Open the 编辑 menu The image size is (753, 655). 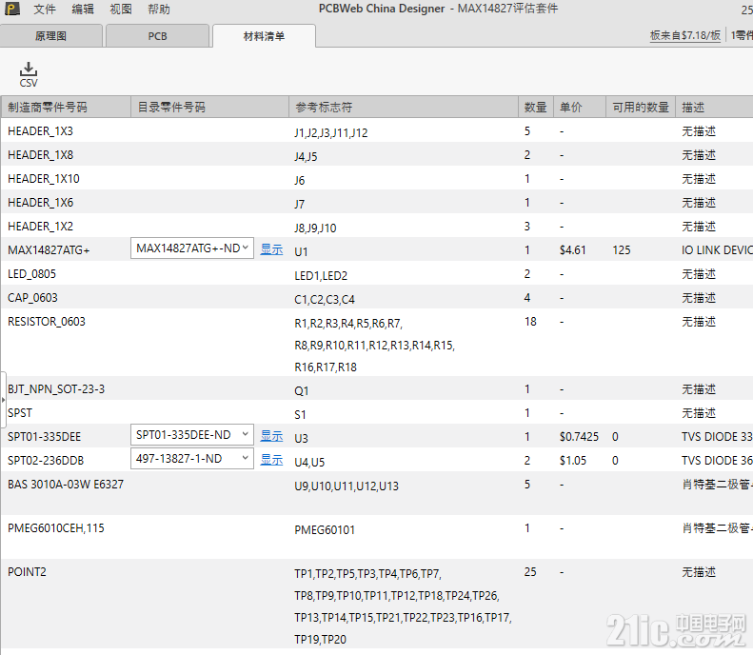pyautogui.click(x=83, y=10)
